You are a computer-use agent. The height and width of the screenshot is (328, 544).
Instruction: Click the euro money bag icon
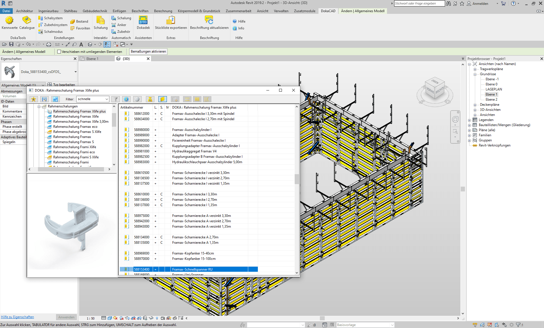pos(150,99)
